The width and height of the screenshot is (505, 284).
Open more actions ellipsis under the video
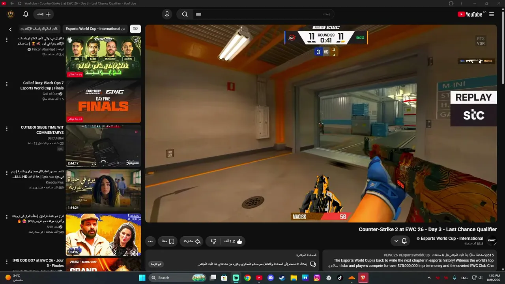(x=150, y=241)
